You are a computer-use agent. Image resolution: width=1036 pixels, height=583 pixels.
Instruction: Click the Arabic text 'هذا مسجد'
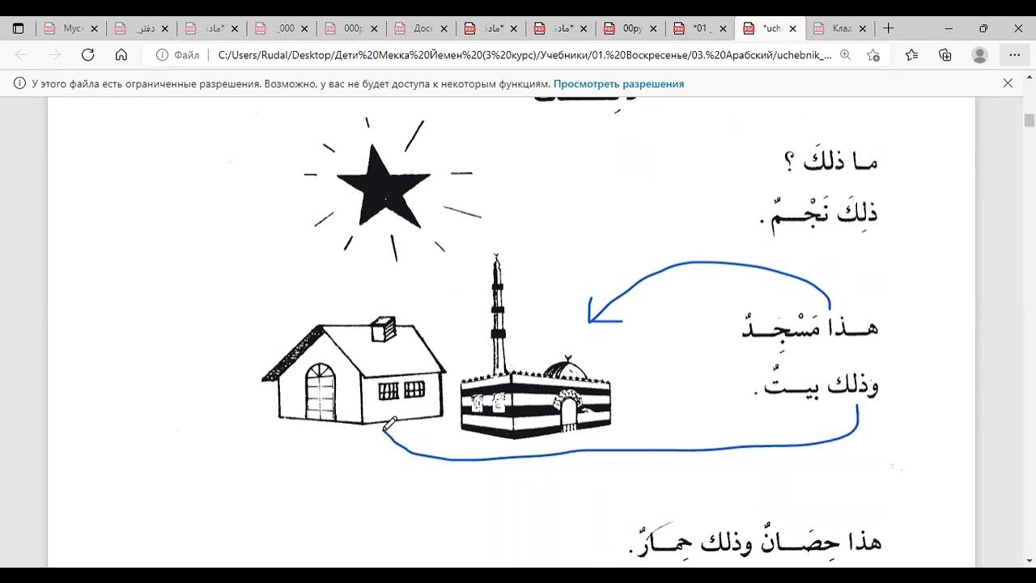[810, 327]
